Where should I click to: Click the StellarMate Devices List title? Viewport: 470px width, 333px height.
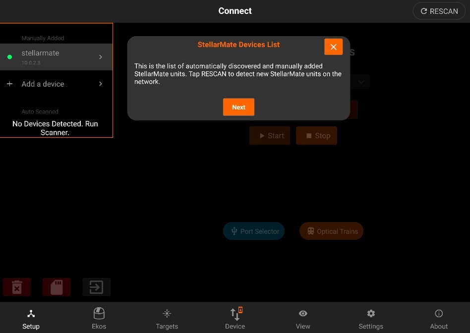238,45
